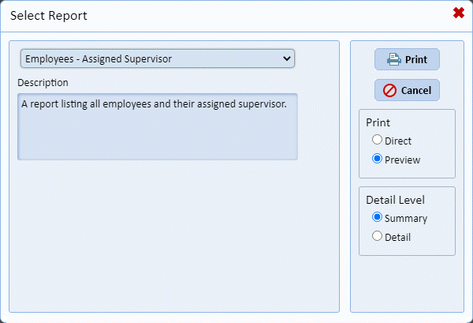The width and height of the screenshot is (473, 323).
Task: Click the "Direct" option label text
Action: (398, 141)
